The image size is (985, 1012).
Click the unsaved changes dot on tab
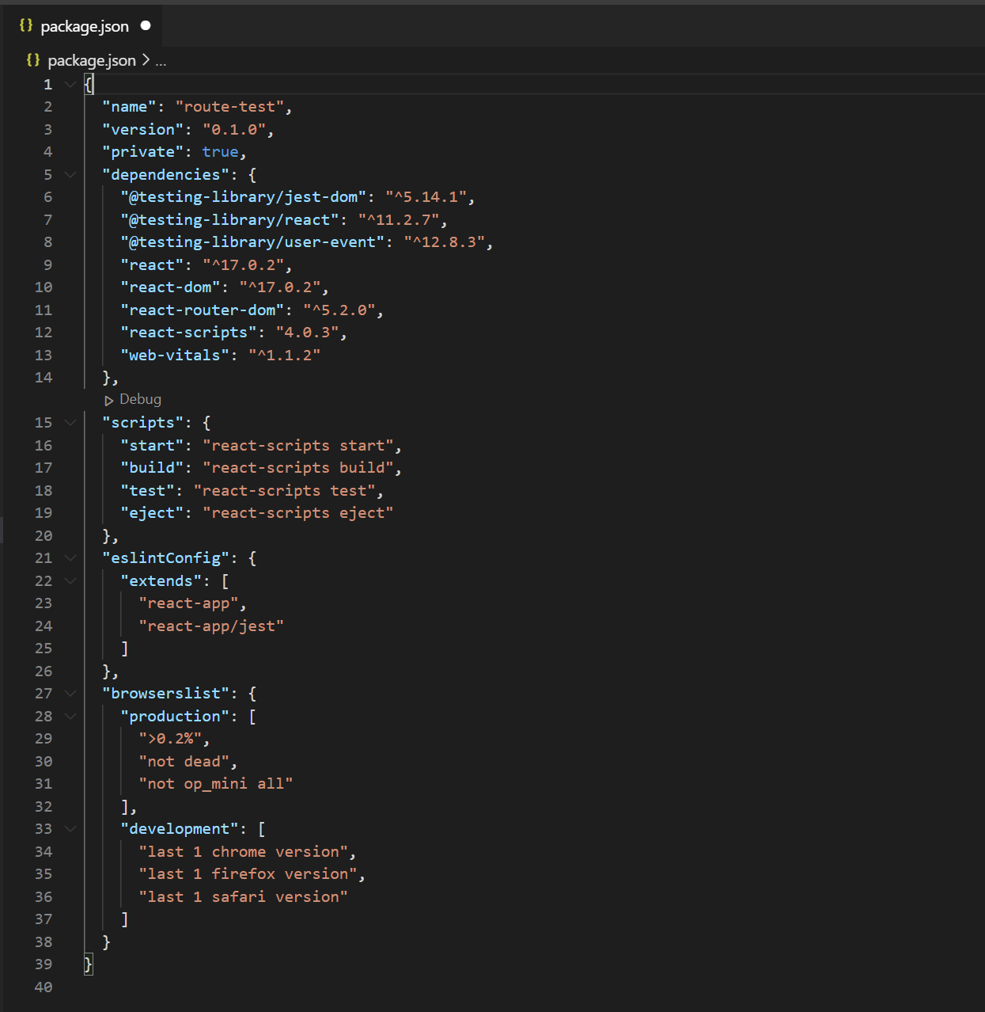point(146,25)
